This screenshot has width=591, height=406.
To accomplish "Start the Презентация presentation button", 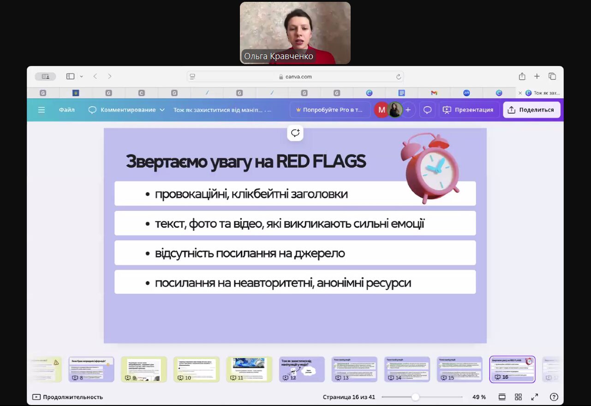I will pos(468,110).
